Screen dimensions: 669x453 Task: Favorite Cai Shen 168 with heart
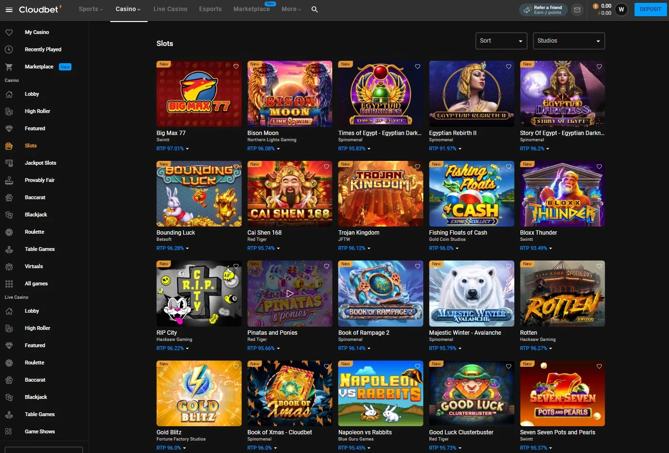coord(327,167)
